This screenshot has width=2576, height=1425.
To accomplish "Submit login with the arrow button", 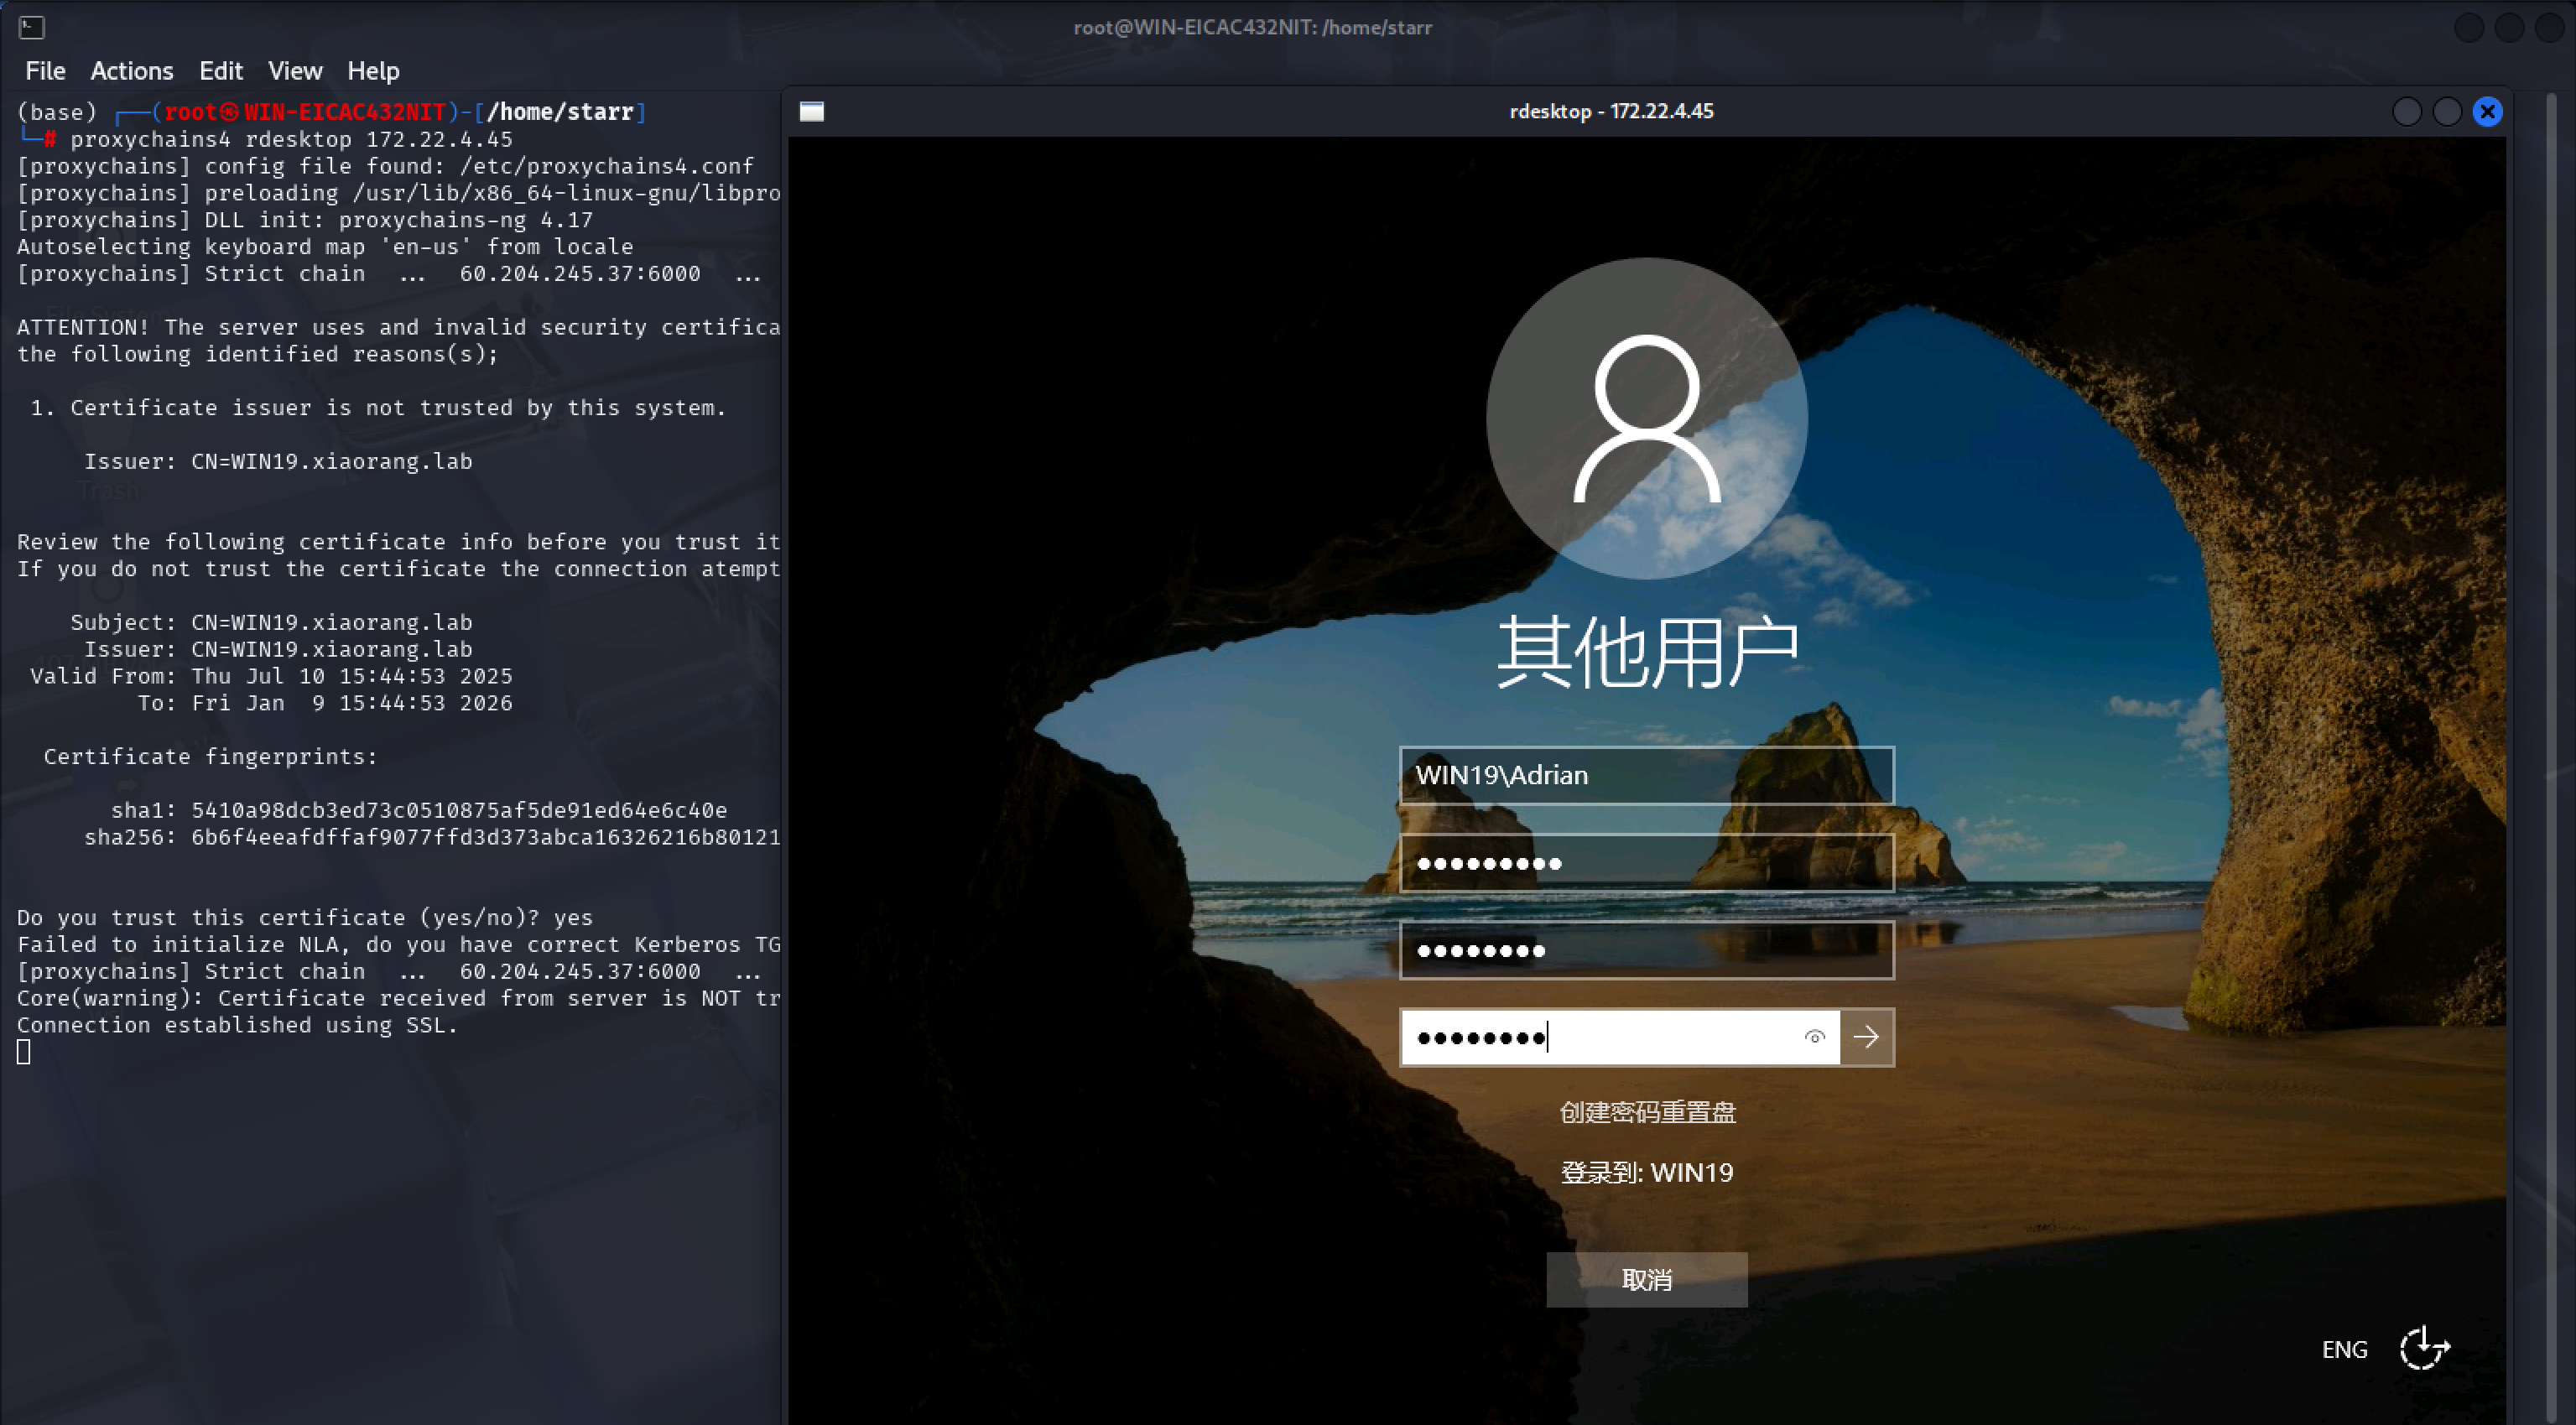I will [1867, 1037].
